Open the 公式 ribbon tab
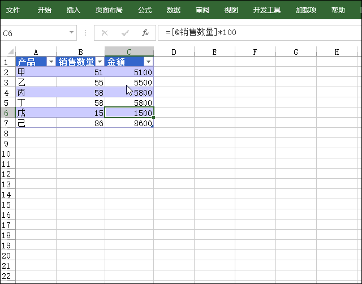The height and width of the screenshot is (284, 362). coord(145,10)
